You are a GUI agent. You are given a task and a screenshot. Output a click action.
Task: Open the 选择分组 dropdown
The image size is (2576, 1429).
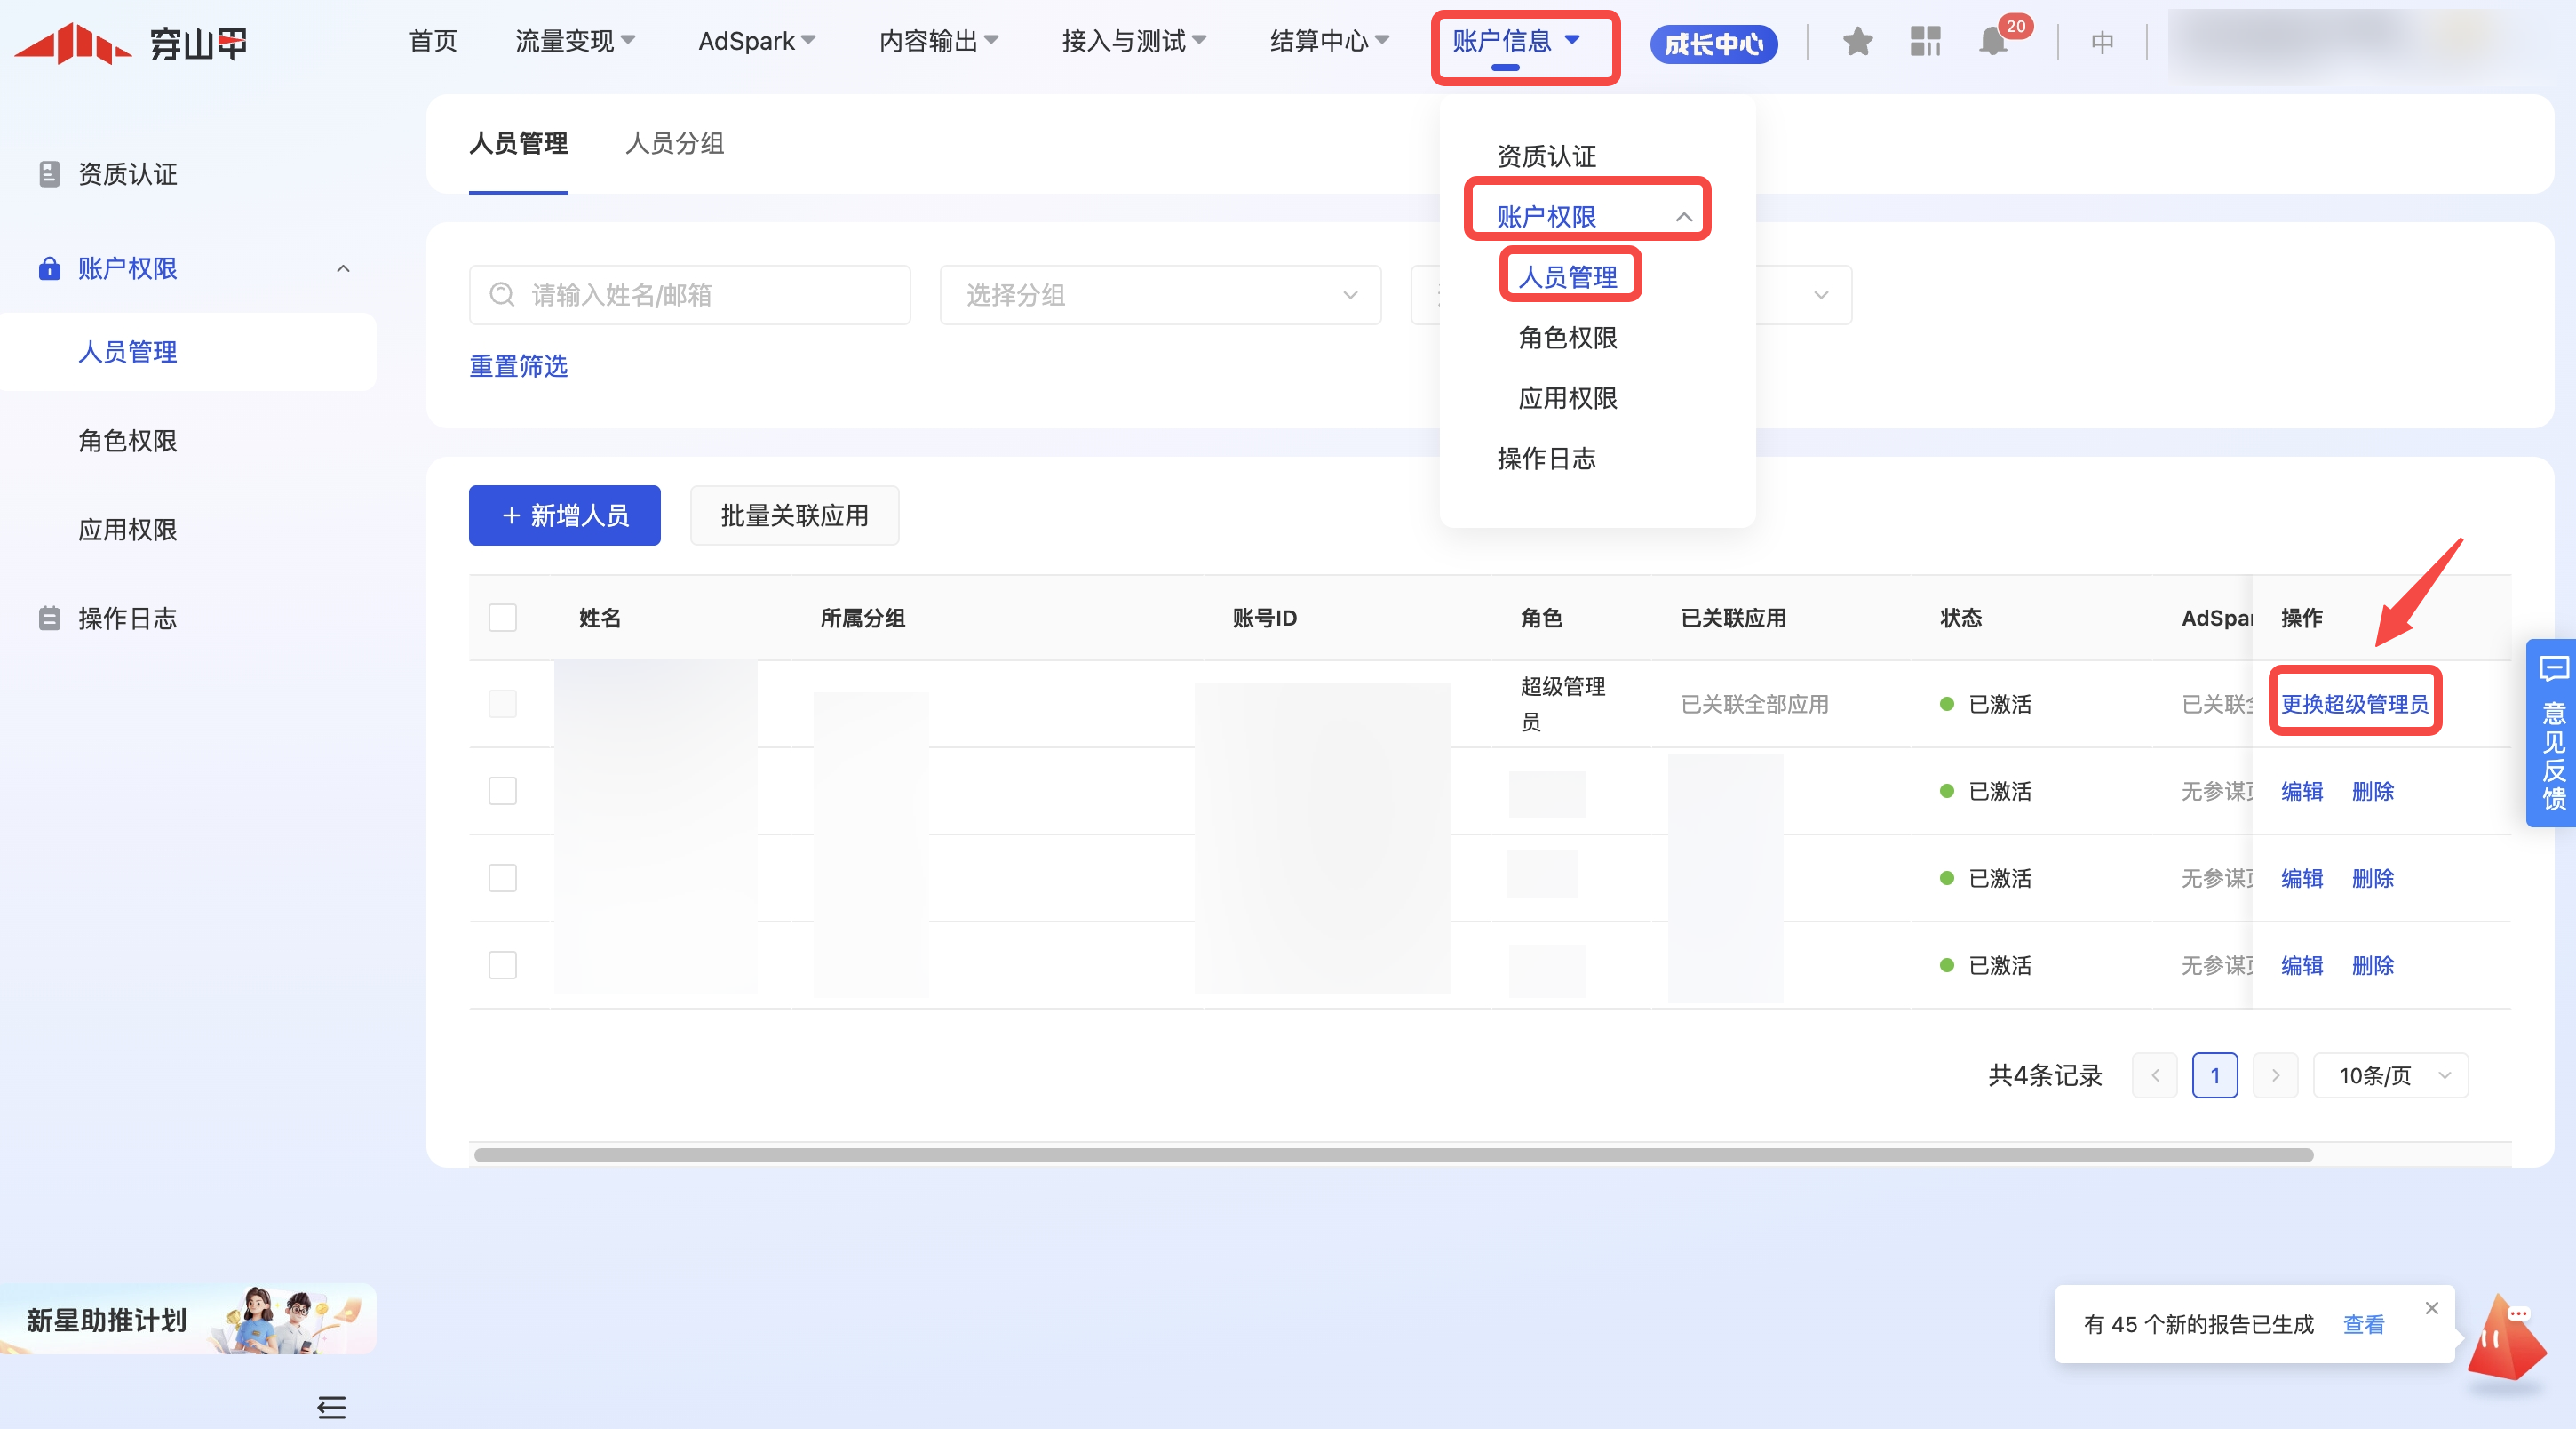click(1160, 295)
